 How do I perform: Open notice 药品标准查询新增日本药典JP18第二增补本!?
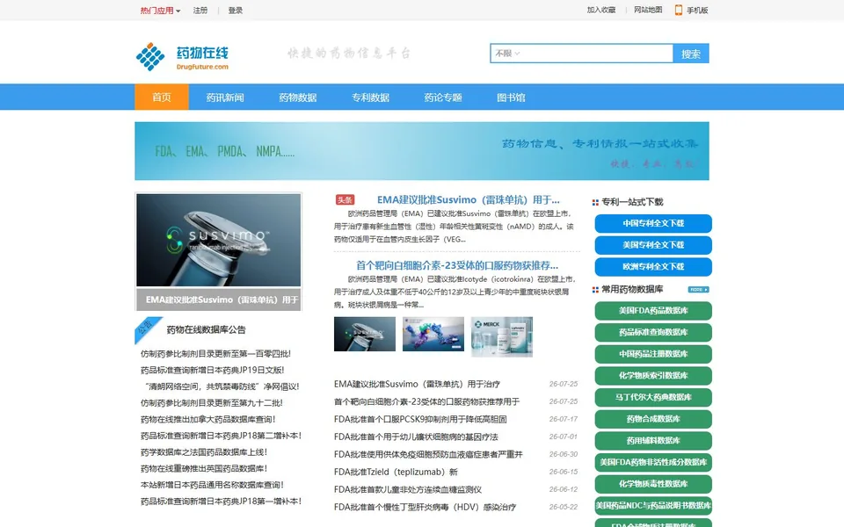point(221,436)
